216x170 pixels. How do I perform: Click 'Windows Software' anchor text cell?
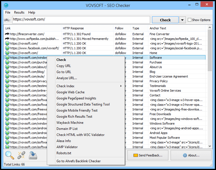(x=162, y=123)
